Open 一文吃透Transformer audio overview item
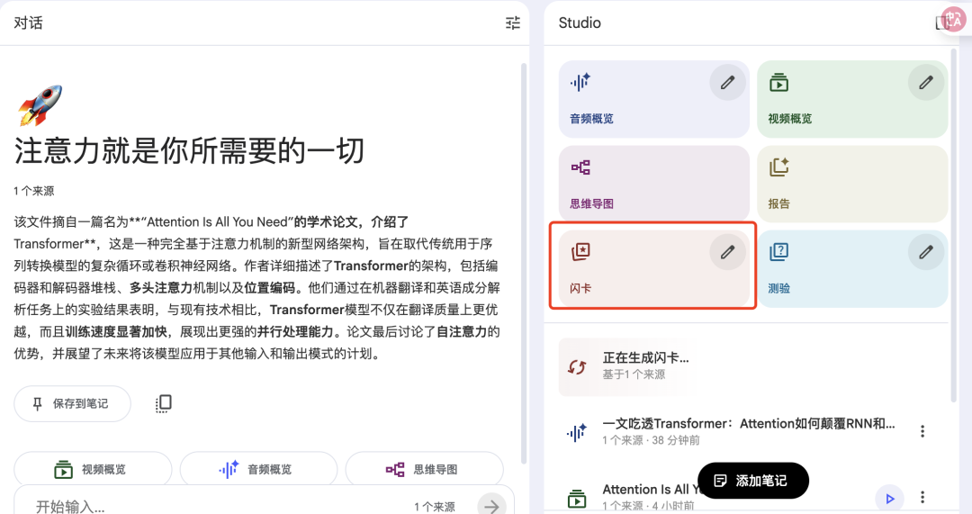972x514 pixels. click(x=749, y=431)
